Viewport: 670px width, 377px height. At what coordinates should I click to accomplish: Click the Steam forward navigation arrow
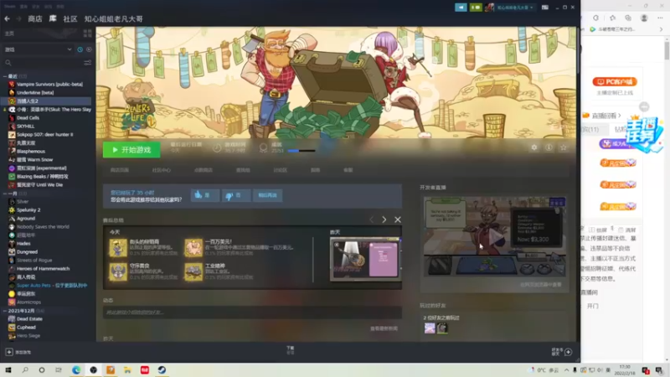pos(18,18)
